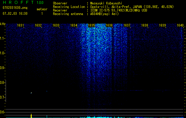Click the antenna text A504HB(yagi 4el)
This screenshot has height=118, width=186.
104,14
